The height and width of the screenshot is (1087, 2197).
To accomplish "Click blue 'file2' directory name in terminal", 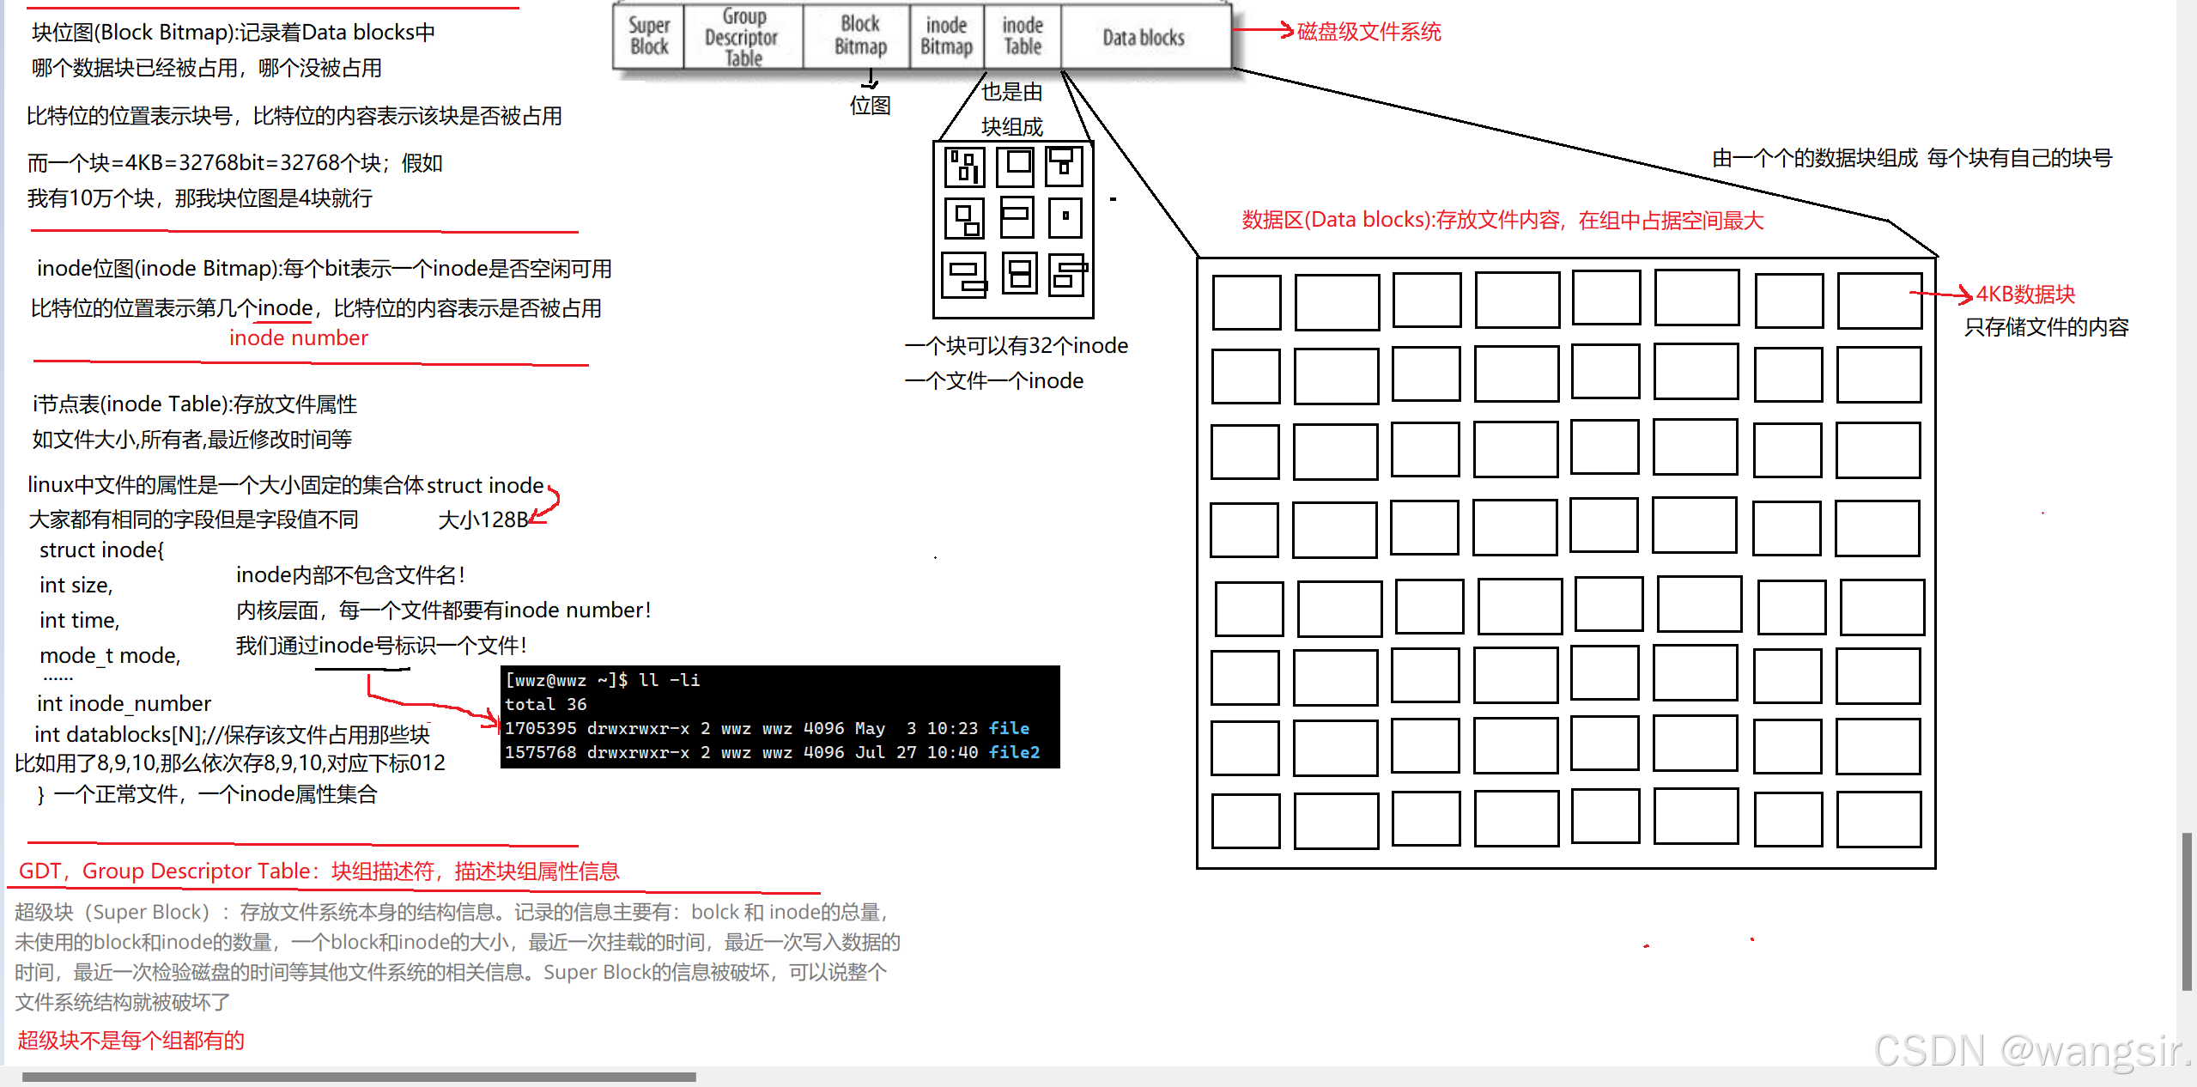I will click(1013, 752).
